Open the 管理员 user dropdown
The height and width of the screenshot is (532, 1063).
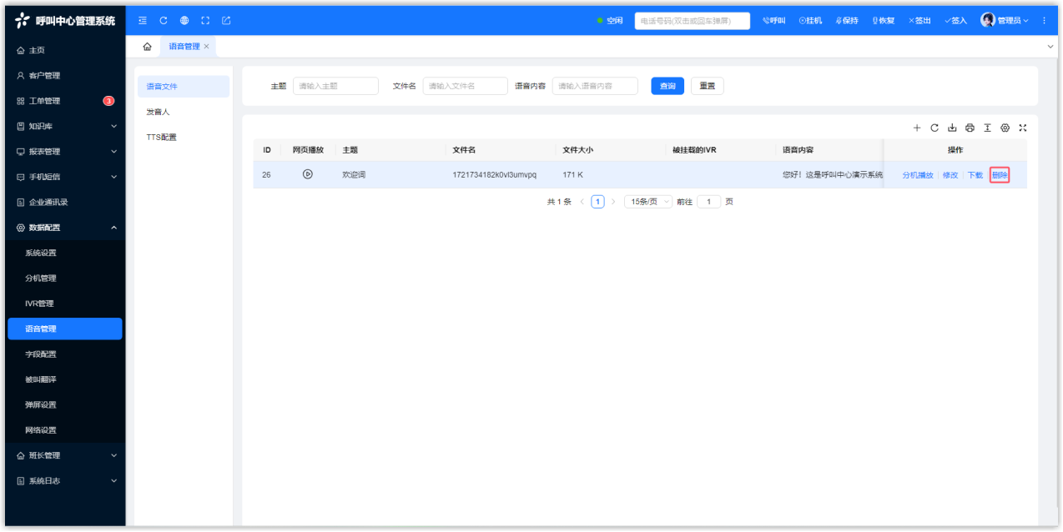coord(1005,20)
